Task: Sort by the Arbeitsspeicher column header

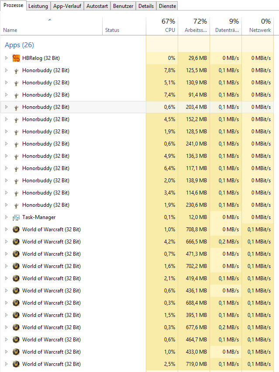Action: point(194,26)
